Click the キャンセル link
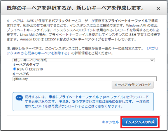 coord(110,122)
